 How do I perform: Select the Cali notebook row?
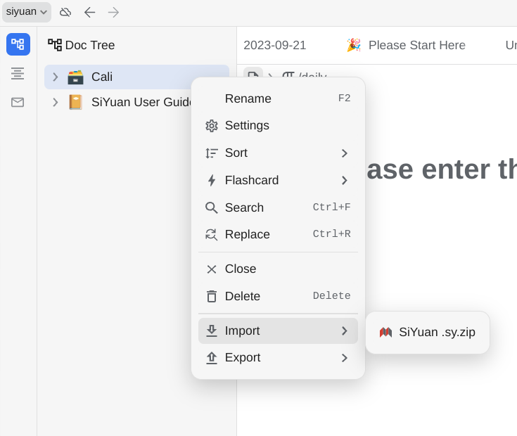tap(136, 77)
